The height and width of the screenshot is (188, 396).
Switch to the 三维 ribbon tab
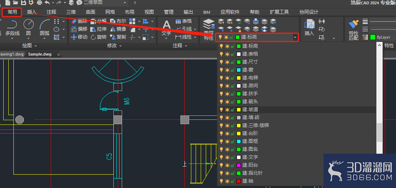(71, 12)
